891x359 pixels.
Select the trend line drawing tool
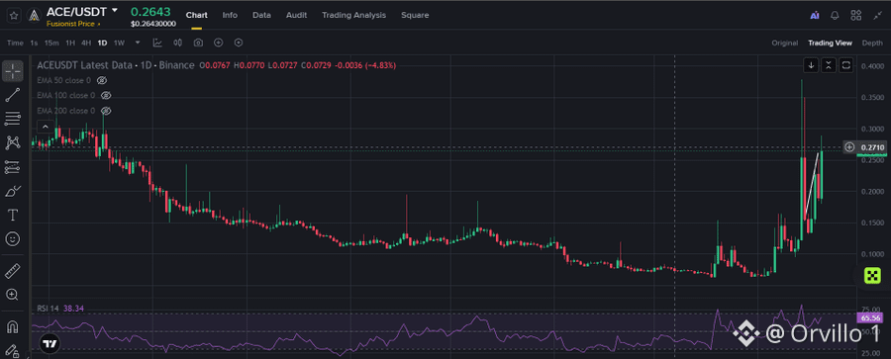(x=13, y=95)
